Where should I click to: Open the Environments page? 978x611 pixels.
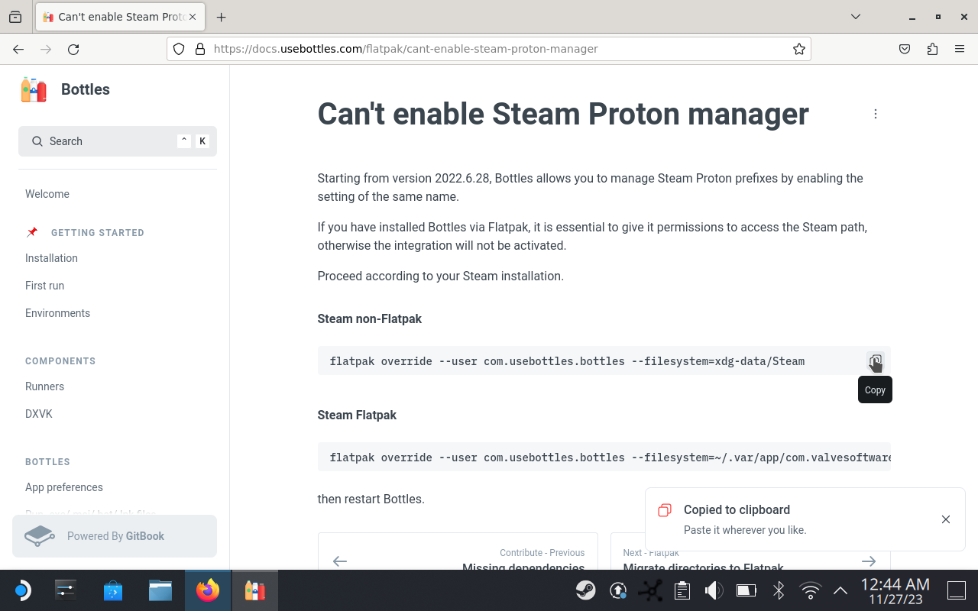[57, 313]
